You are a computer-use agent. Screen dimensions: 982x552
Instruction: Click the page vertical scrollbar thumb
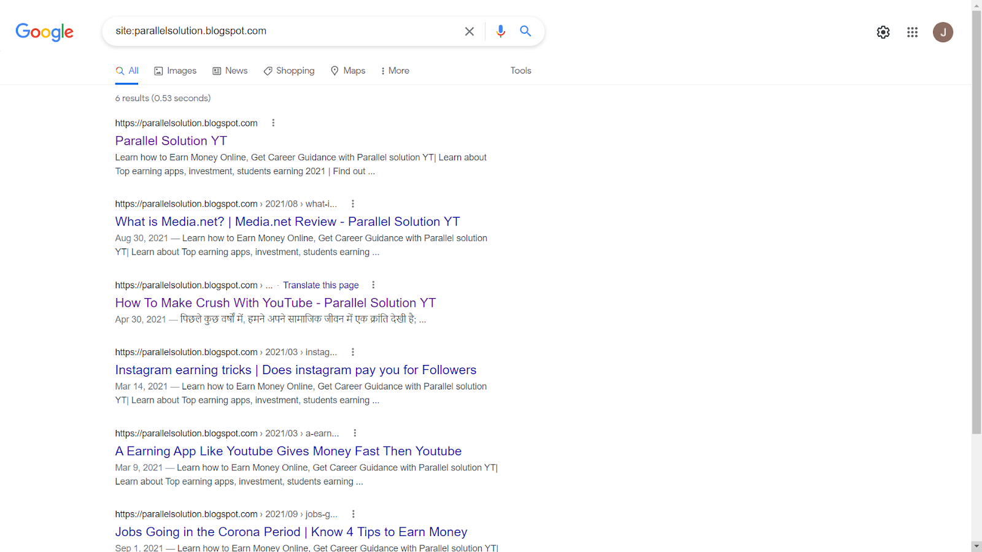coord(976,222)
